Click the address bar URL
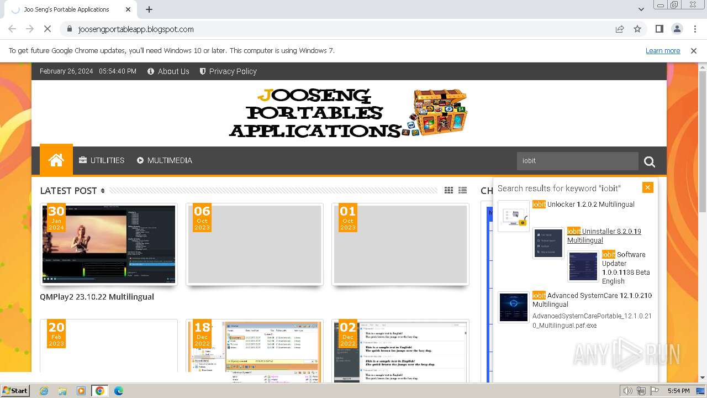The image size is (707, 398). coord(136,29)
